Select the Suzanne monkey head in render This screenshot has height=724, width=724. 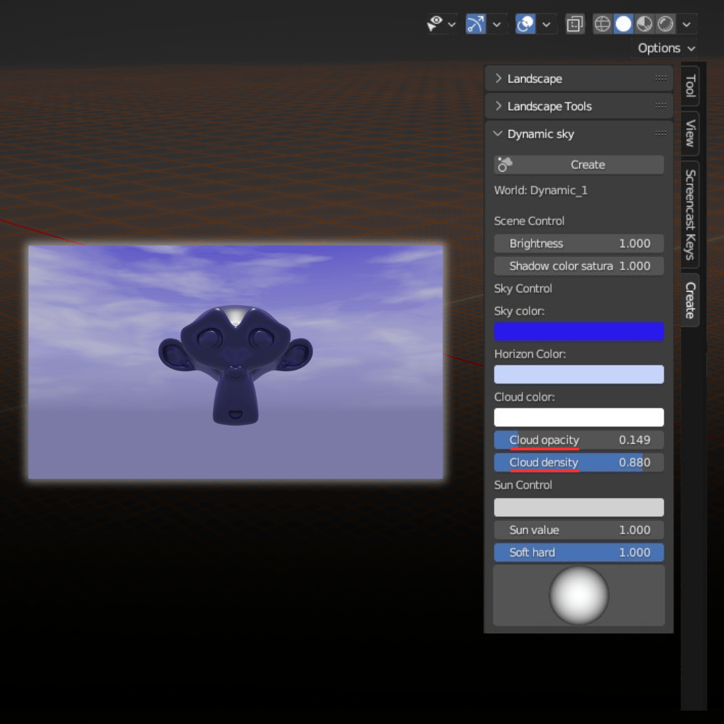pos(235,364)
